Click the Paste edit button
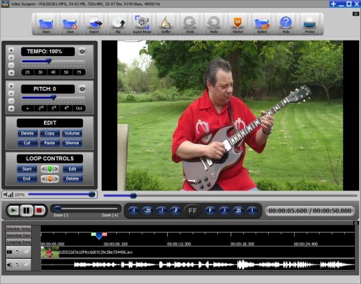361x284 pixels. pyautogui.click(x=49, y=143)
